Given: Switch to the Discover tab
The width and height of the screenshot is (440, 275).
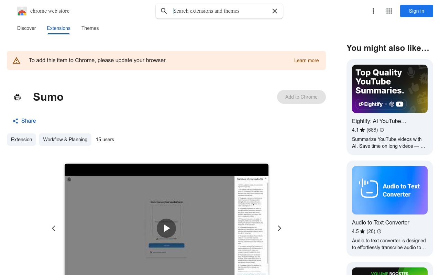Looking at the screenshot, I should 26,28.
